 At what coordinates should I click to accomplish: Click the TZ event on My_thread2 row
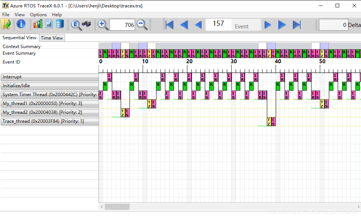click(x=123, y=113)
